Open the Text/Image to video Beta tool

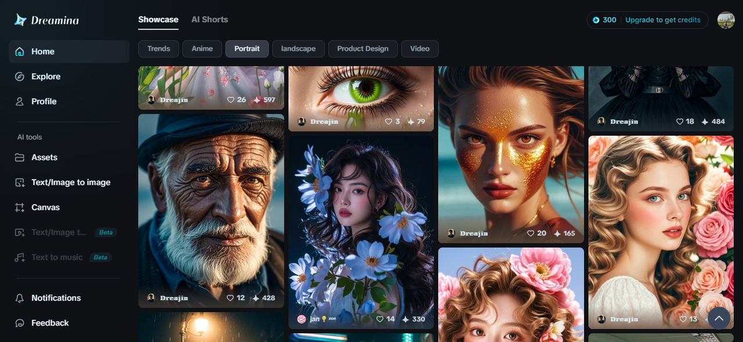tap(69, 232)
